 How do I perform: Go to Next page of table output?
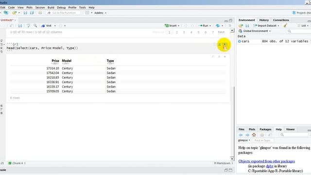pos(221,32)
